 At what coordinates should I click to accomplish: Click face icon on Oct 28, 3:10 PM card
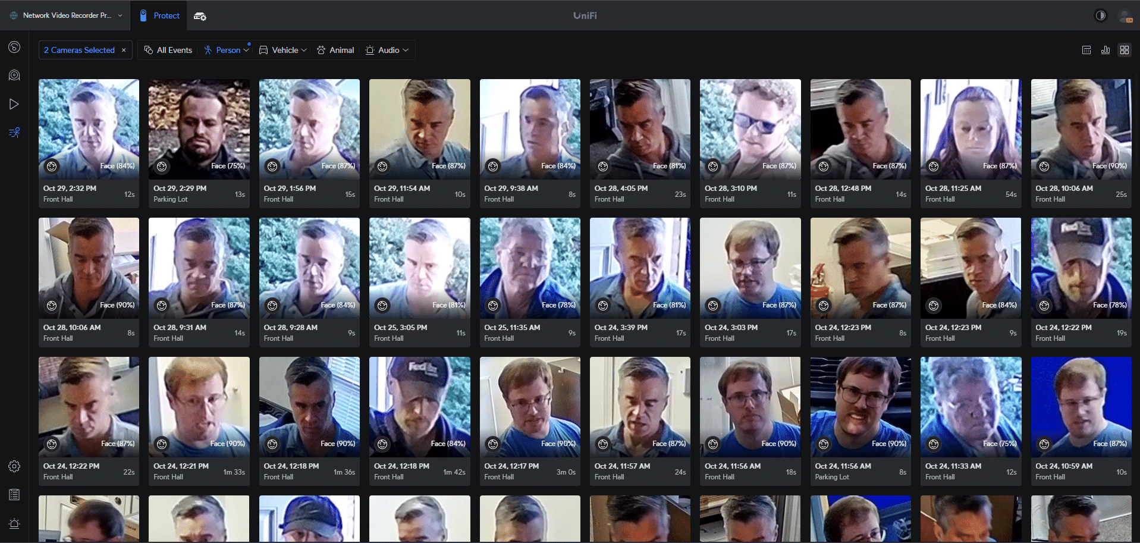point(713,167)
